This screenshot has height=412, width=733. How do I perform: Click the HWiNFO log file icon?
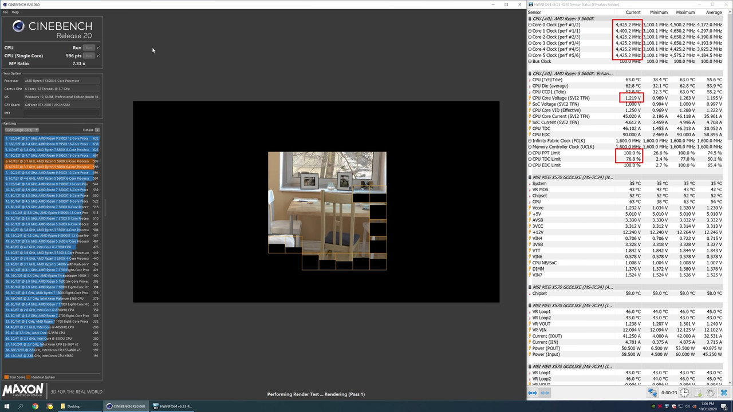(x=697, y=393)
